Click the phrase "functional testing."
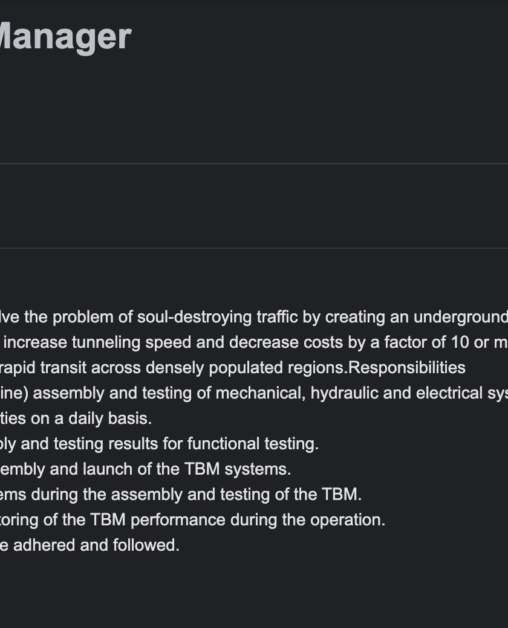The width and height of the screenshot is (508, 628). 253,444
